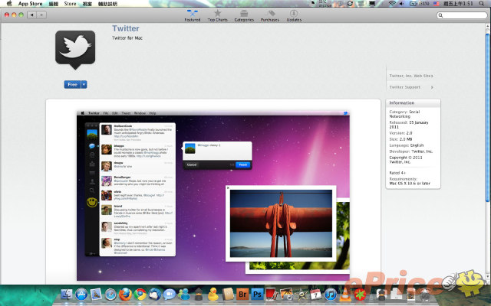Open the Apple menu
The image size is (491, 306).
(9, 3)
